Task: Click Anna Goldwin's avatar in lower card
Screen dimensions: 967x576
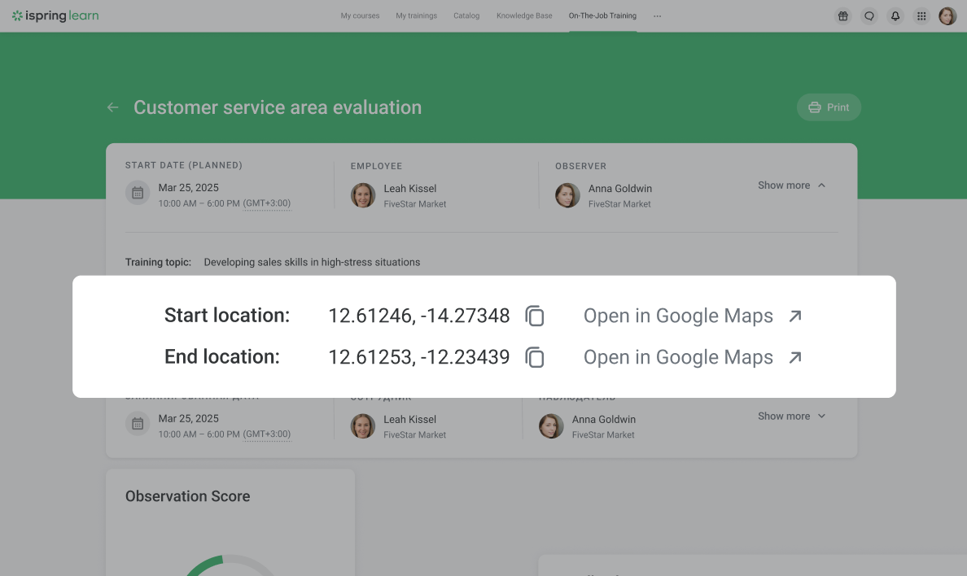Action: point(551,426)
